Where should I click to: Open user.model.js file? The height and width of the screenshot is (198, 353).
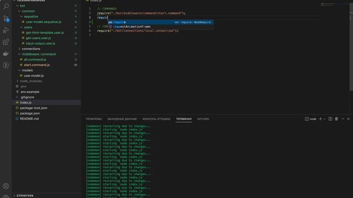[34, 76]
